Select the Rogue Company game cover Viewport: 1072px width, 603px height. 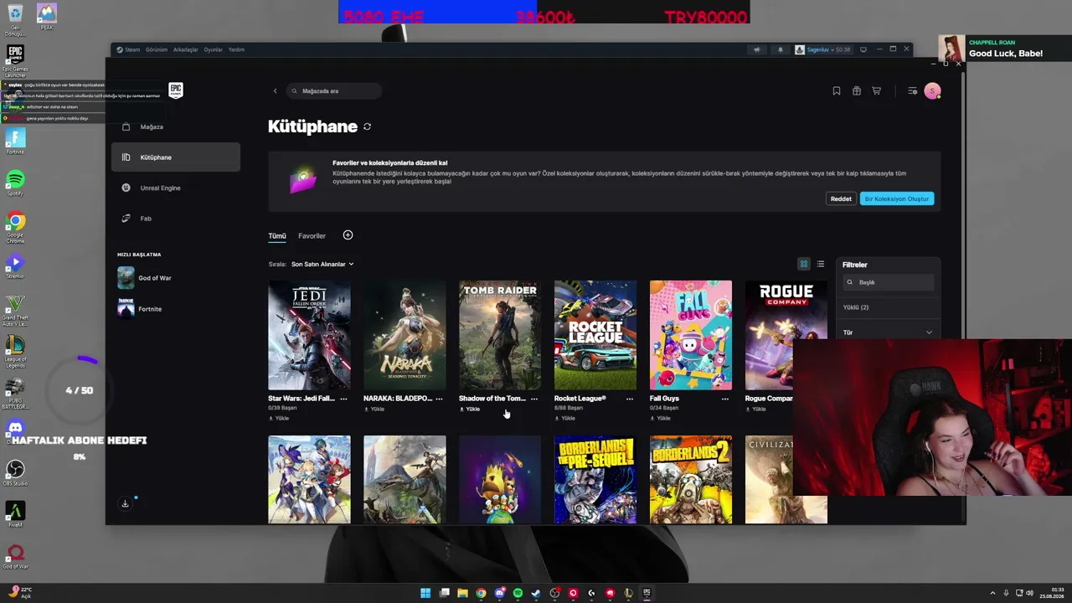pos(786,335)
